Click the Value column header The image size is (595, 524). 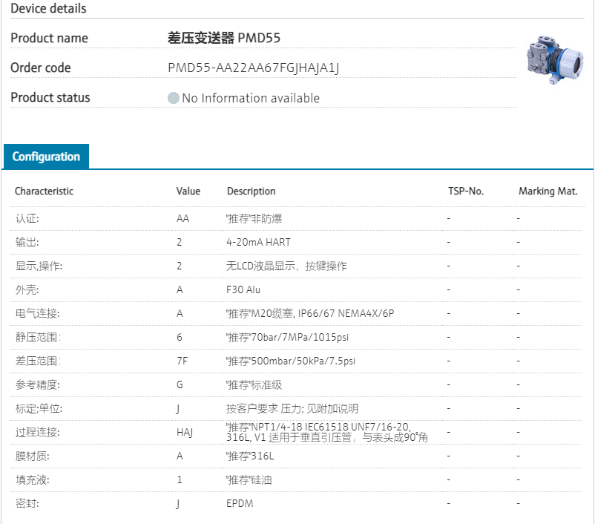[188, 191]
